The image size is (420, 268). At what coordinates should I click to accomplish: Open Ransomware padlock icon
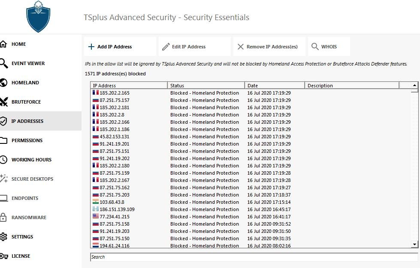point(3,217)
